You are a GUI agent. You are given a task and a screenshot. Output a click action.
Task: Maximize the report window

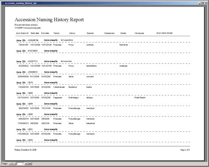pos(202,3)
